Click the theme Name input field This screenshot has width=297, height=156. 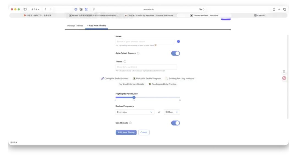click(145, 41)
